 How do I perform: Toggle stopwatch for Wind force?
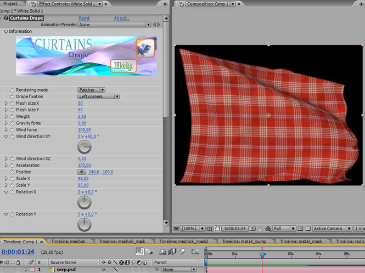tap(12, 130)
